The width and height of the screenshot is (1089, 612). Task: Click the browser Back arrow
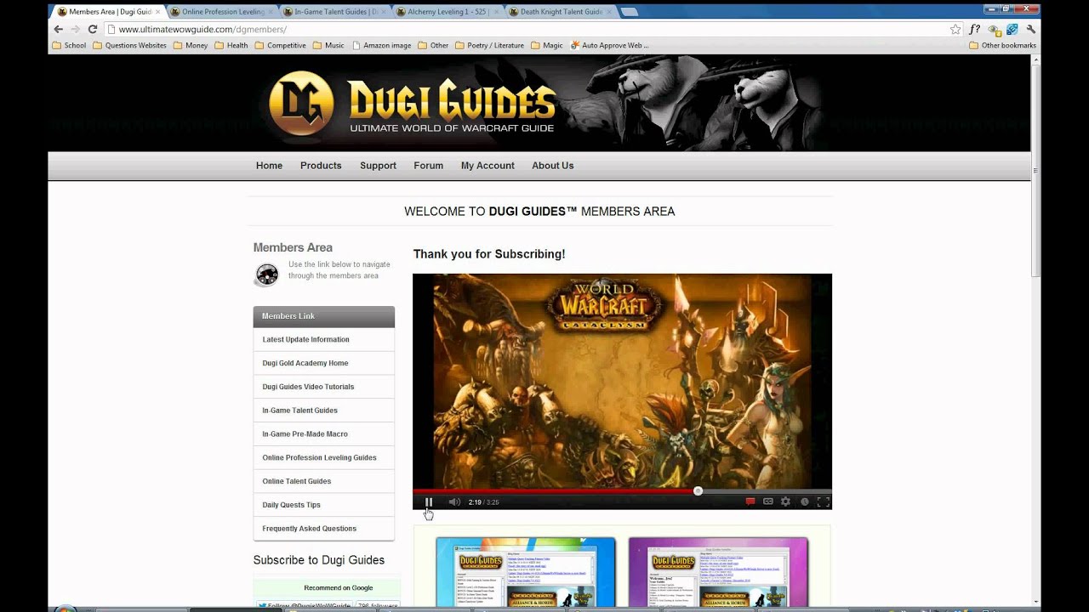point(58,29)
